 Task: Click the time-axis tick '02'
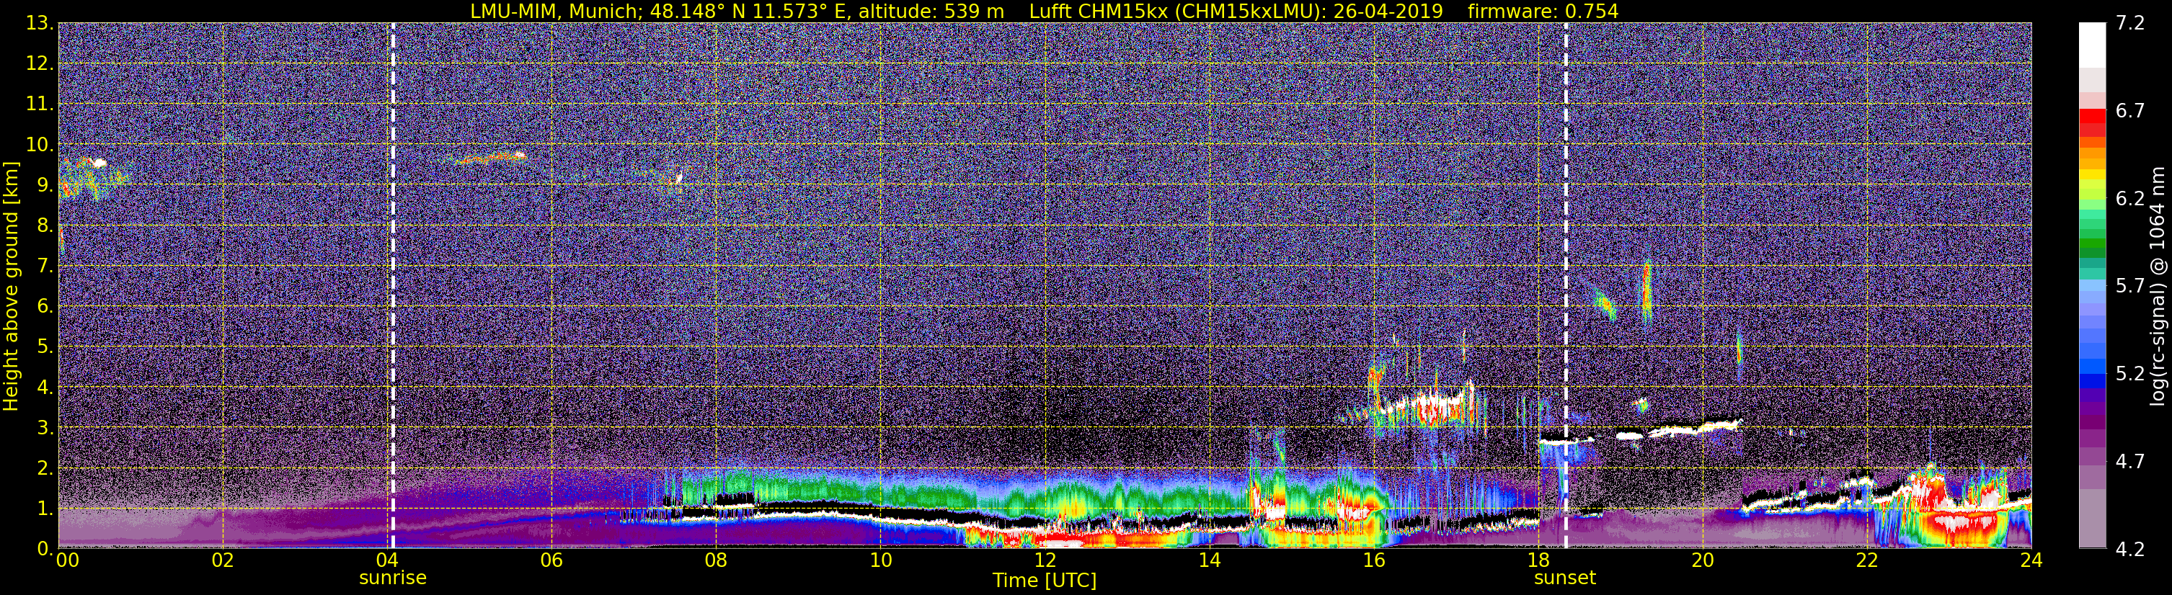click(223, 560)
